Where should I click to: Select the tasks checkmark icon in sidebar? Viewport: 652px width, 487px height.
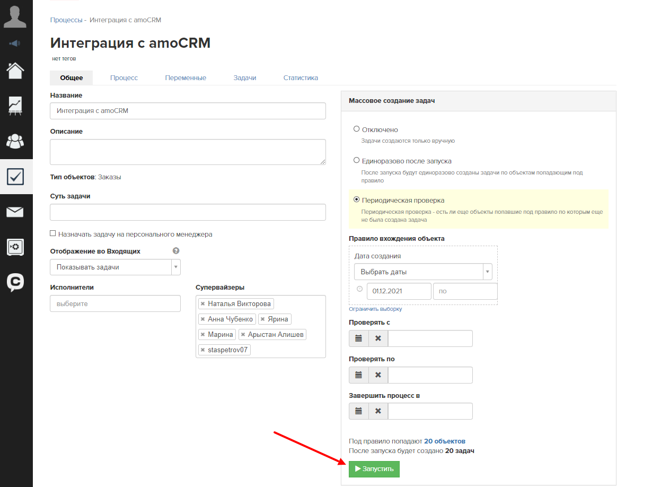15,177
